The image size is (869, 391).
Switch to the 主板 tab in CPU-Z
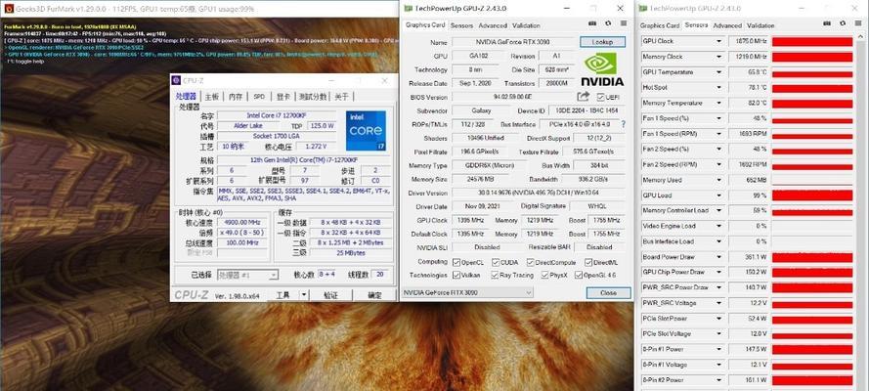(212, 97)
